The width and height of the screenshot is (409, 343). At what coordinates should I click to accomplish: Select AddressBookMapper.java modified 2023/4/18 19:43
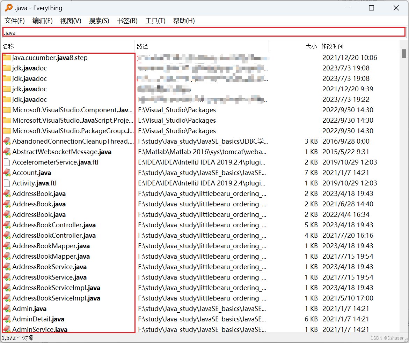51,246
